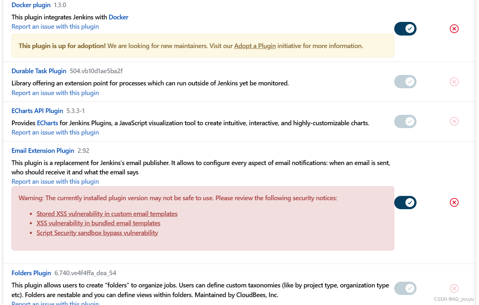Click Email Extension version 2.92 text
This screenshot has width=479, height=305.
pos(83,151)
